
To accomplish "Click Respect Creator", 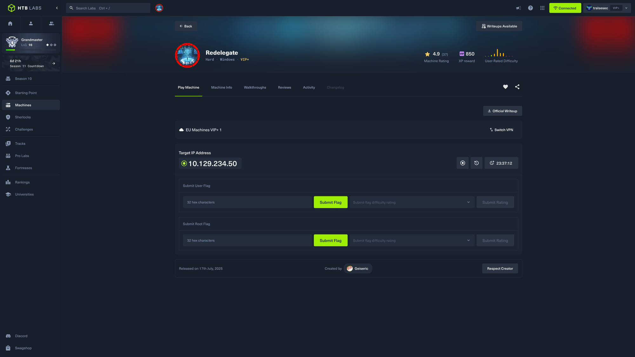I will (500, 268).
